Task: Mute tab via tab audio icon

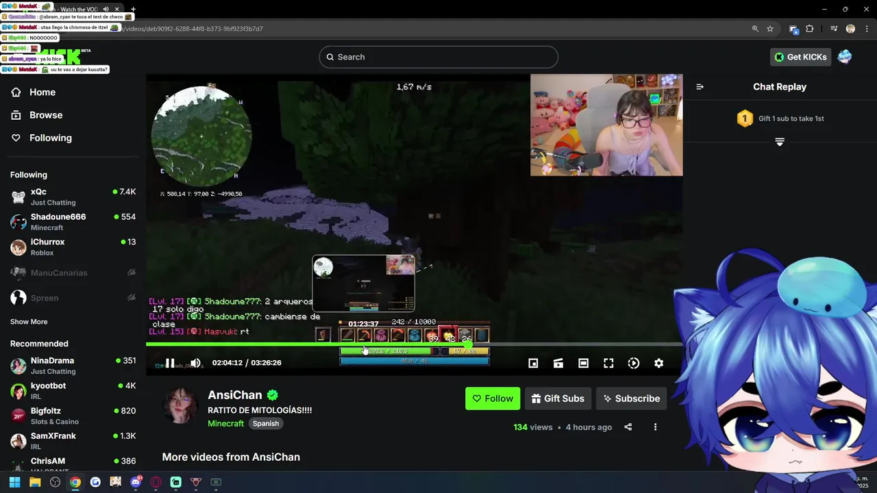Action: click(x=106, y=10)
